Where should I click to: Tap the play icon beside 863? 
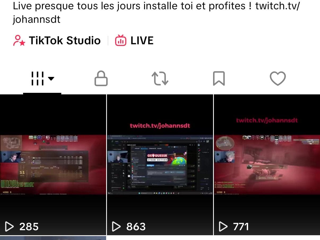pos(116,226)
